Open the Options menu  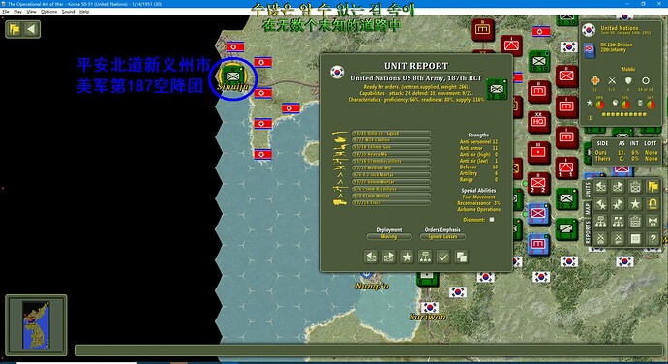coord(49,12)
